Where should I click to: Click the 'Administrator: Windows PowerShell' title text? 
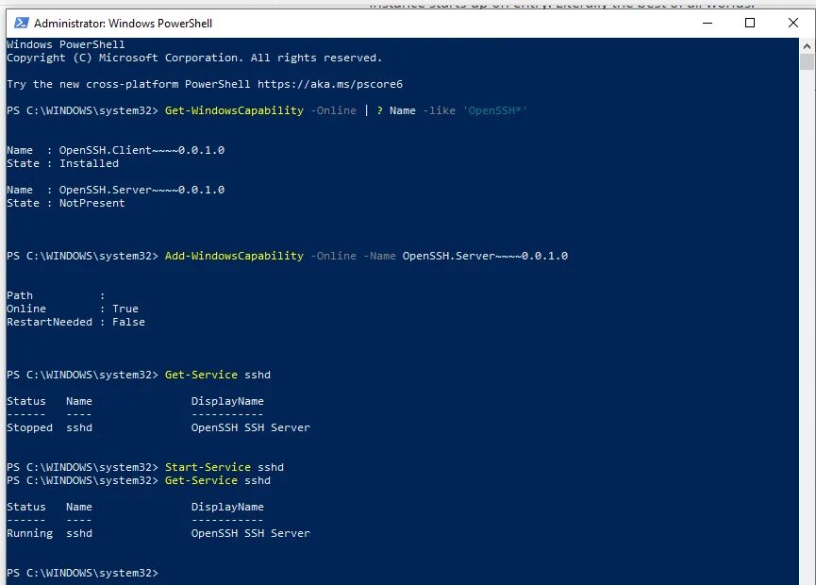click(x=124, y=24)
